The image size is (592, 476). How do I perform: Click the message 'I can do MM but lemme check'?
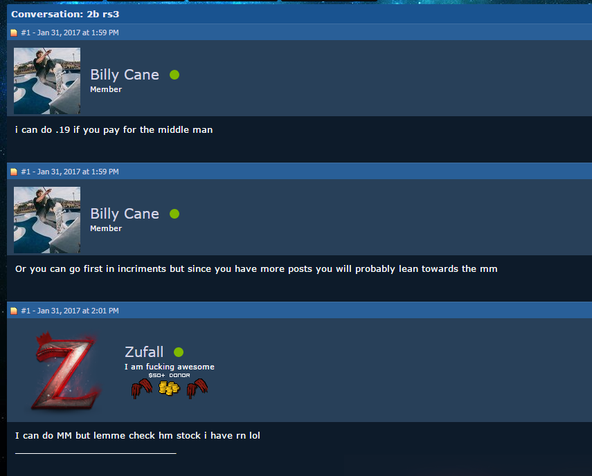coord(137,436)
